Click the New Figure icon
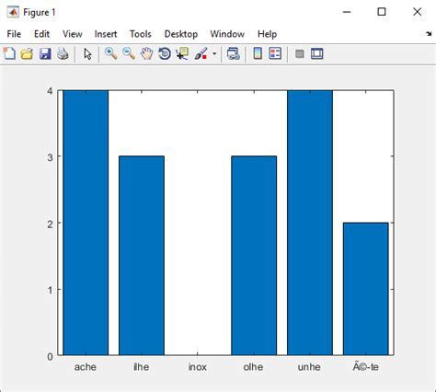 coord(9,53)
